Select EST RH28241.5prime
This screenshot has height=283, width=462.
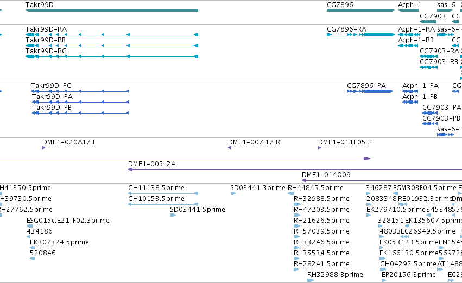tap(297, 270)
